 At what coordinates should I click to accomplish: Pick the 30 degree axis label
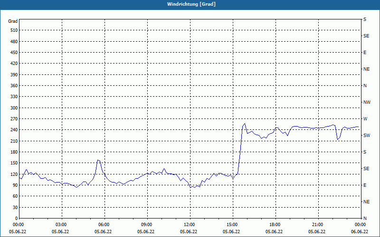coord(15,207)
